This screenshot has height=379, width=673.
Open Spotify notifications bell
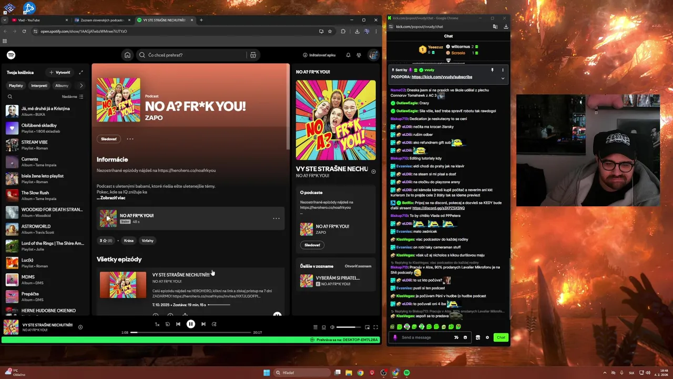click(348, 55)
